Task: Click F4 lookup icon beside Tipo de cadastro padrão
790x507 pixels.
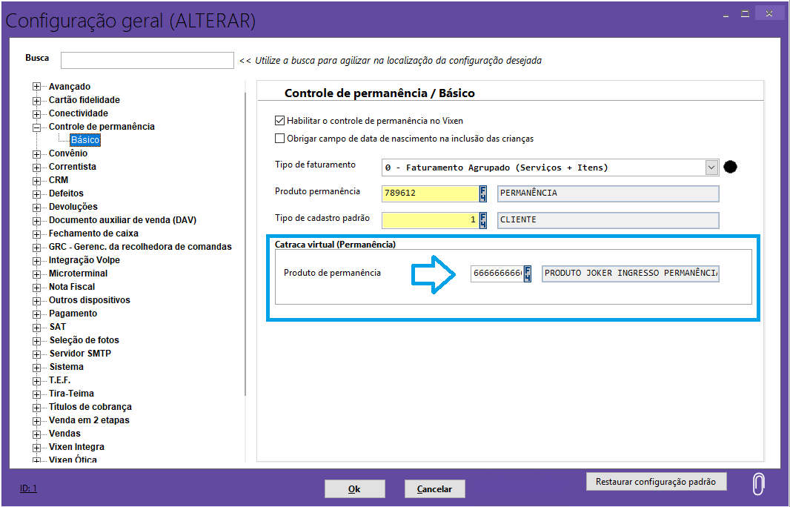Action: 483,220
